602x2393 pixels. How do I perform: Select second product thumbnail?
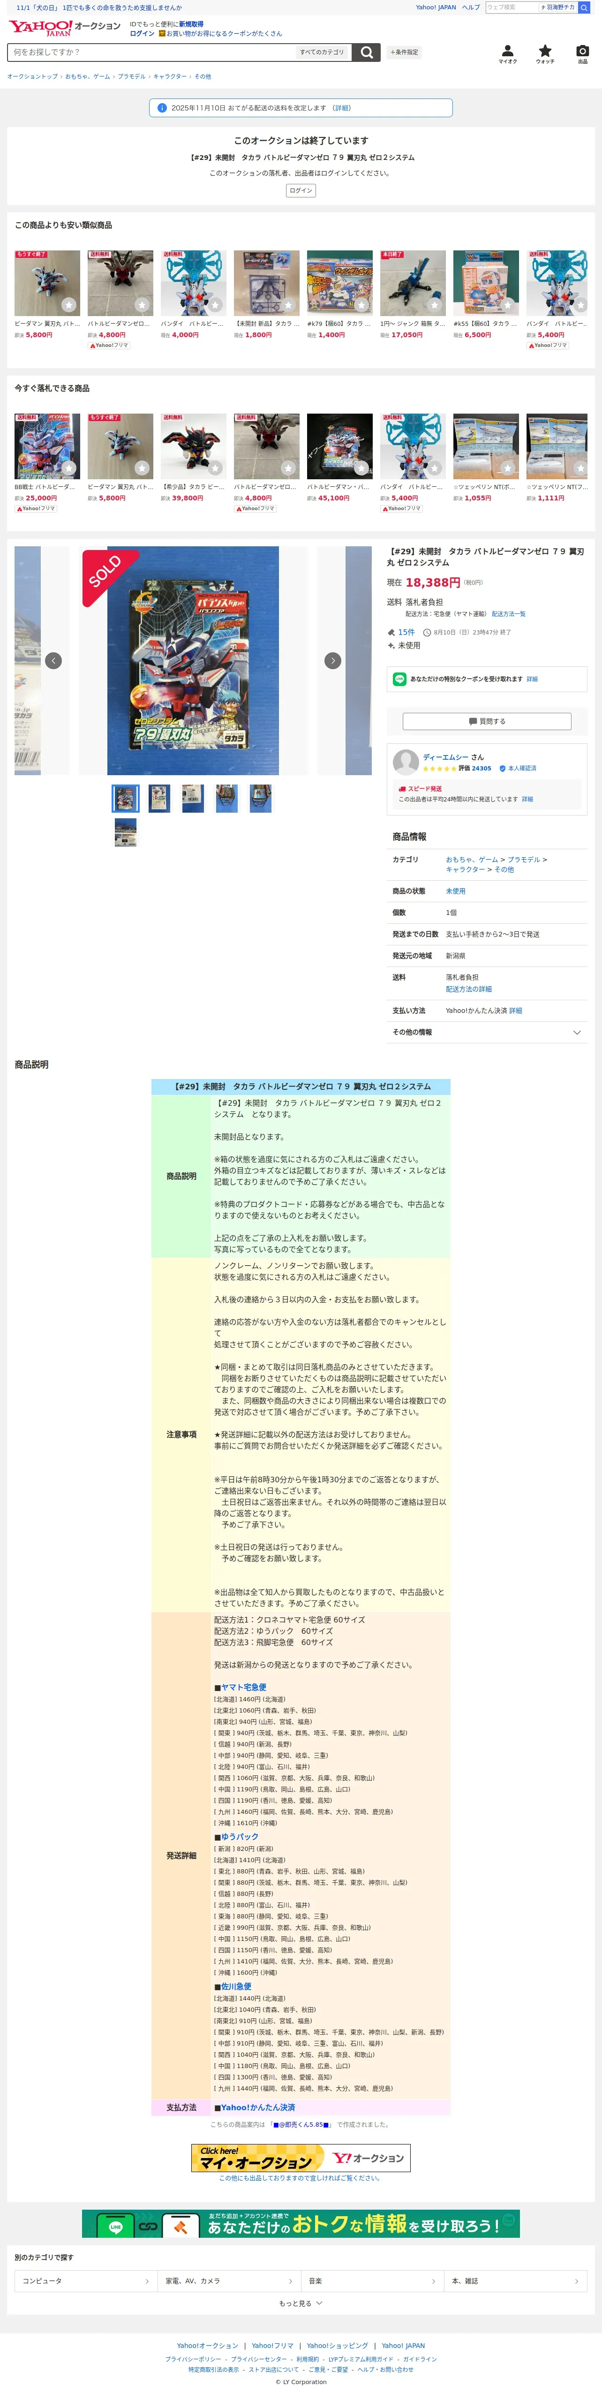(x=160, y=799)
